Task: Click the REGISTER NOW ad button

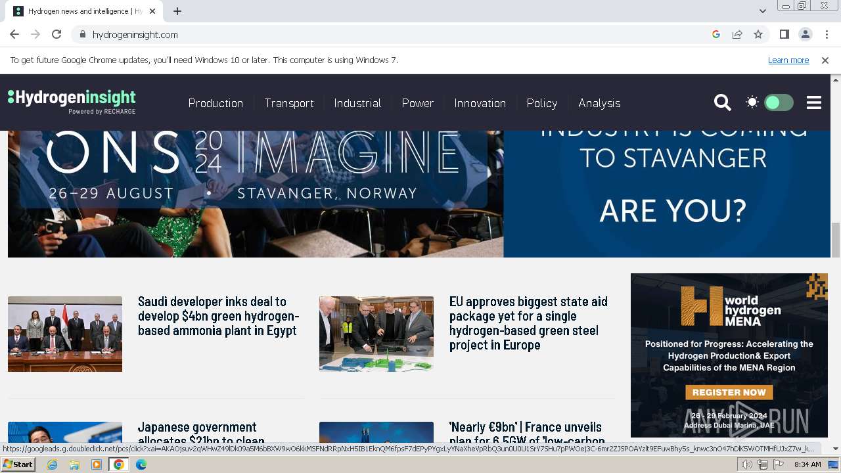Action: [729, 392]
